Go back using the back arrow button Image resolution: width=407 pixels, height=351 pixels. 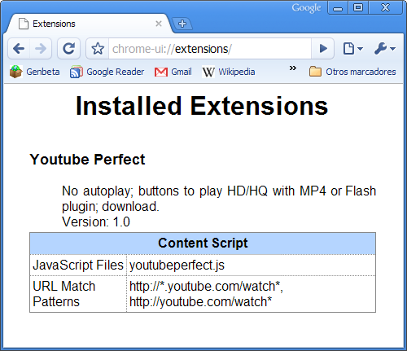point(19,49)
